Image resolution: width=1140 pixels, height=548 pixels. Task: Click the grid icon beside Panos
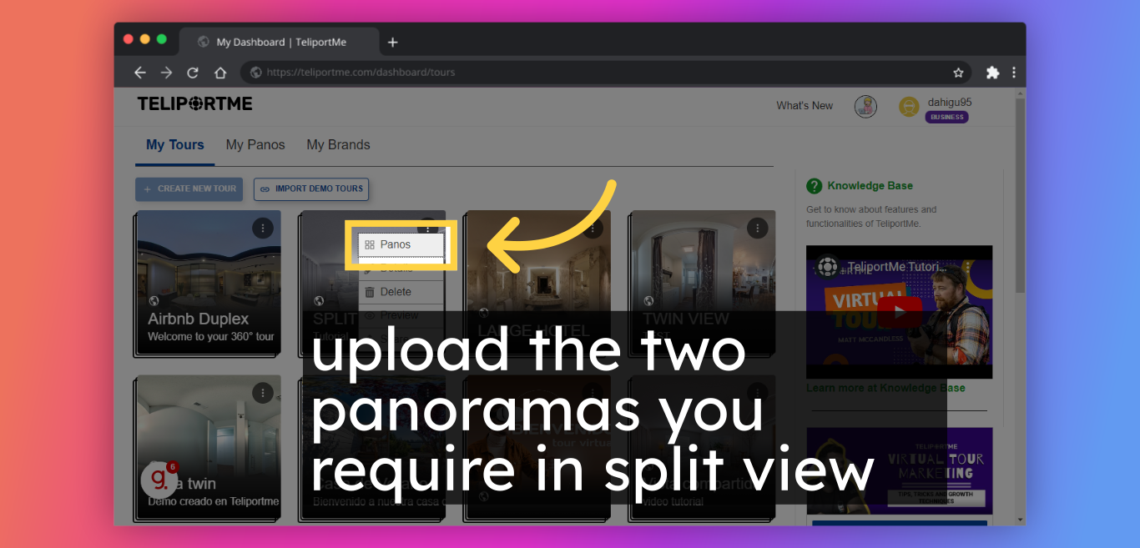pyautogui.click(x=370, y=245)
